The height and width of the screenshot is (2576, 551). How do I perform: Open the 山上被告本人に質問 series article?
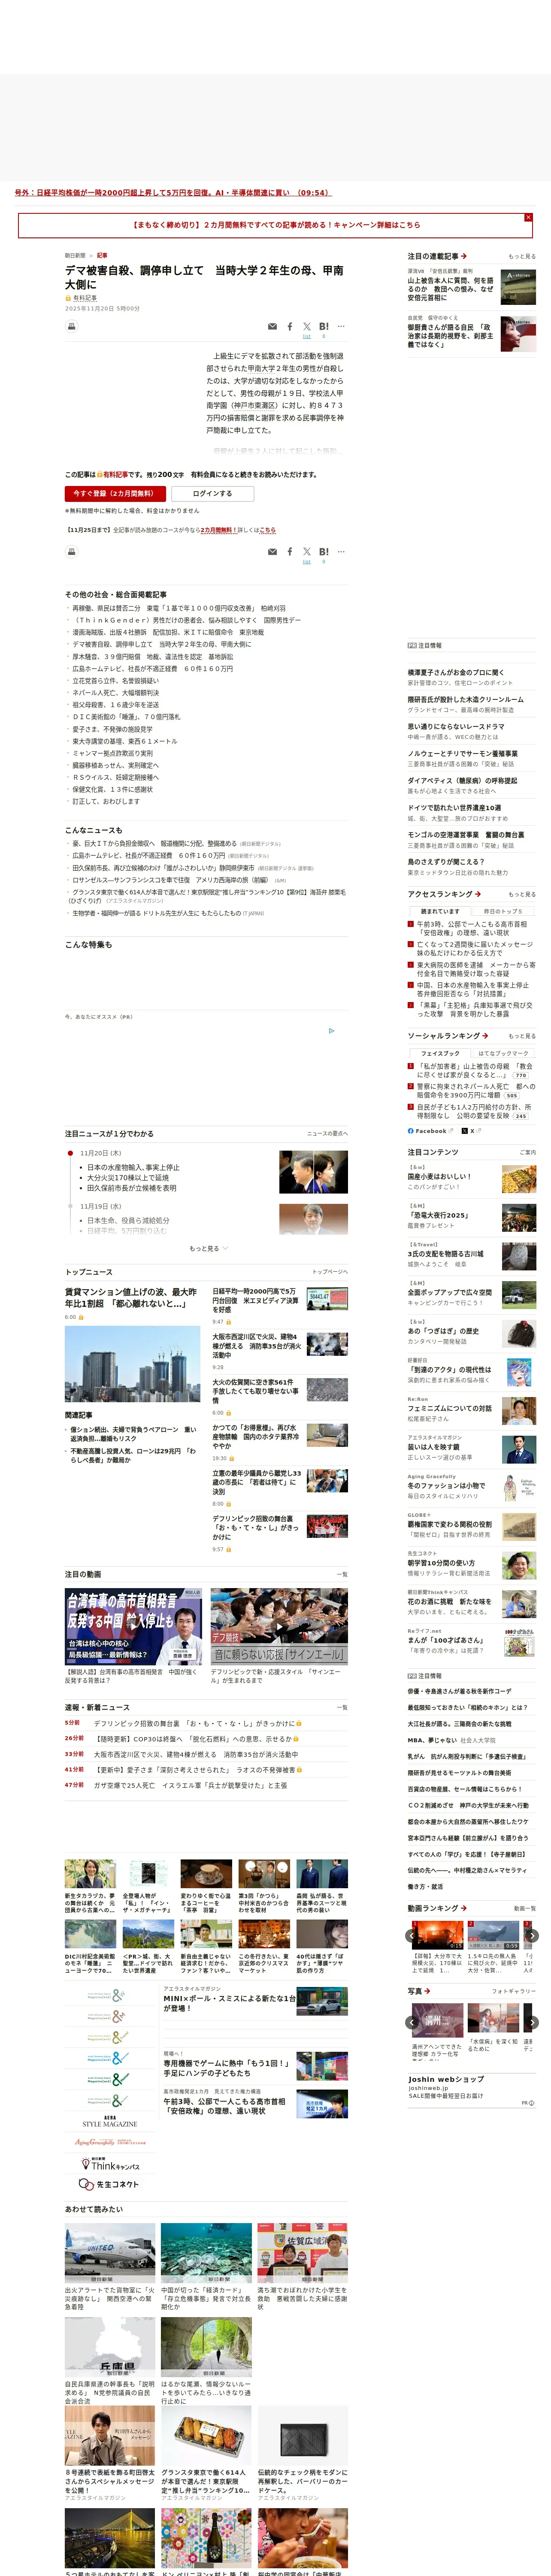point(450,289)
